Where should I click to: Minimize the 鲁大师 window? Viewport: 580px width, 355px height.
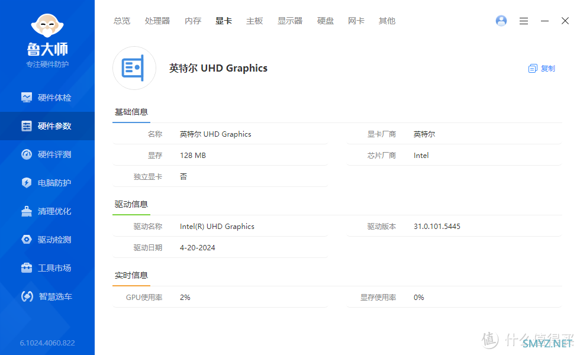coord(544,21)
